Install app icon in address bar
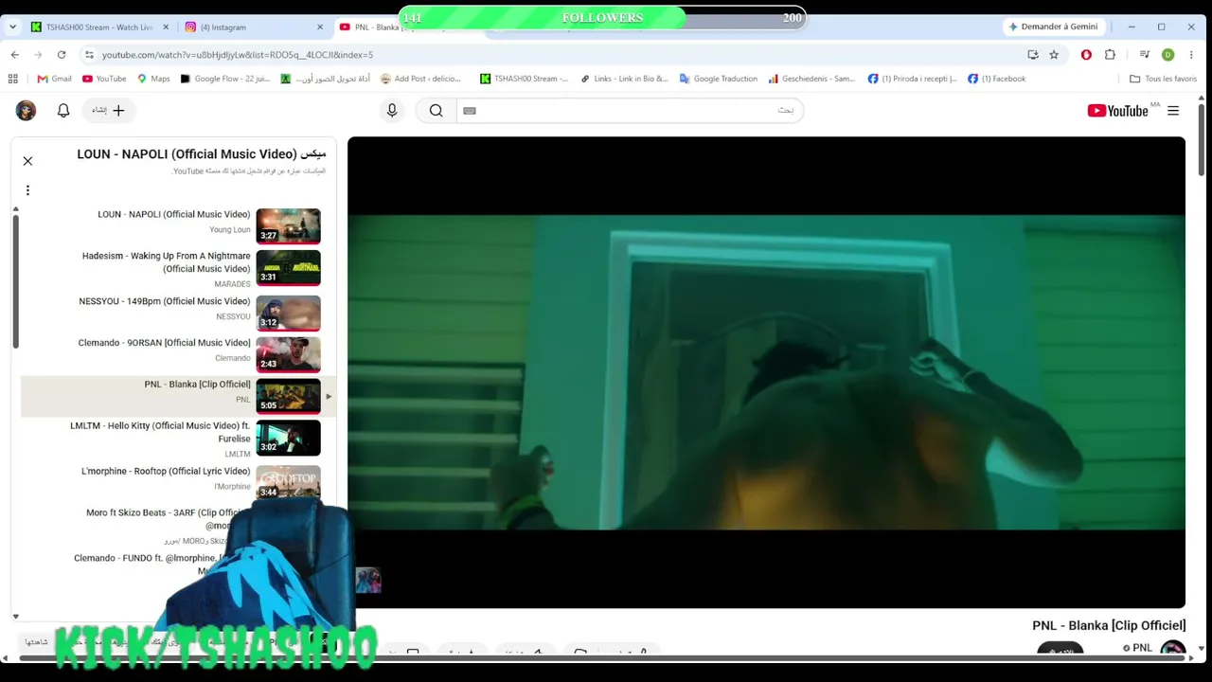1212x682 pixels. coord(1033,55)
